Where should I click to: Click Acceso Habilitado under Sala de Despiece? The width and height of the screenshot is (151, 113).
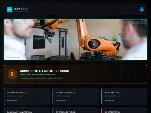coord(61,101)
